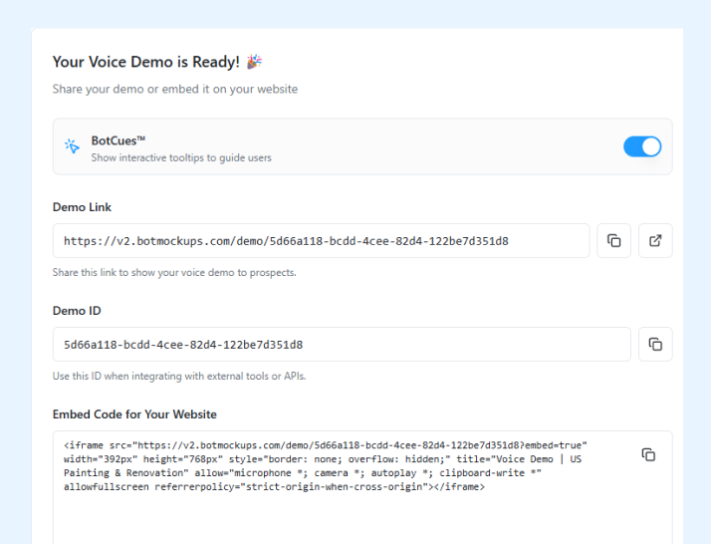Image resolution: width=711 pixels, height=544 pixels.
Task: Click 'Share your demo or embed it' subtitle
Action: click(175, 89)
